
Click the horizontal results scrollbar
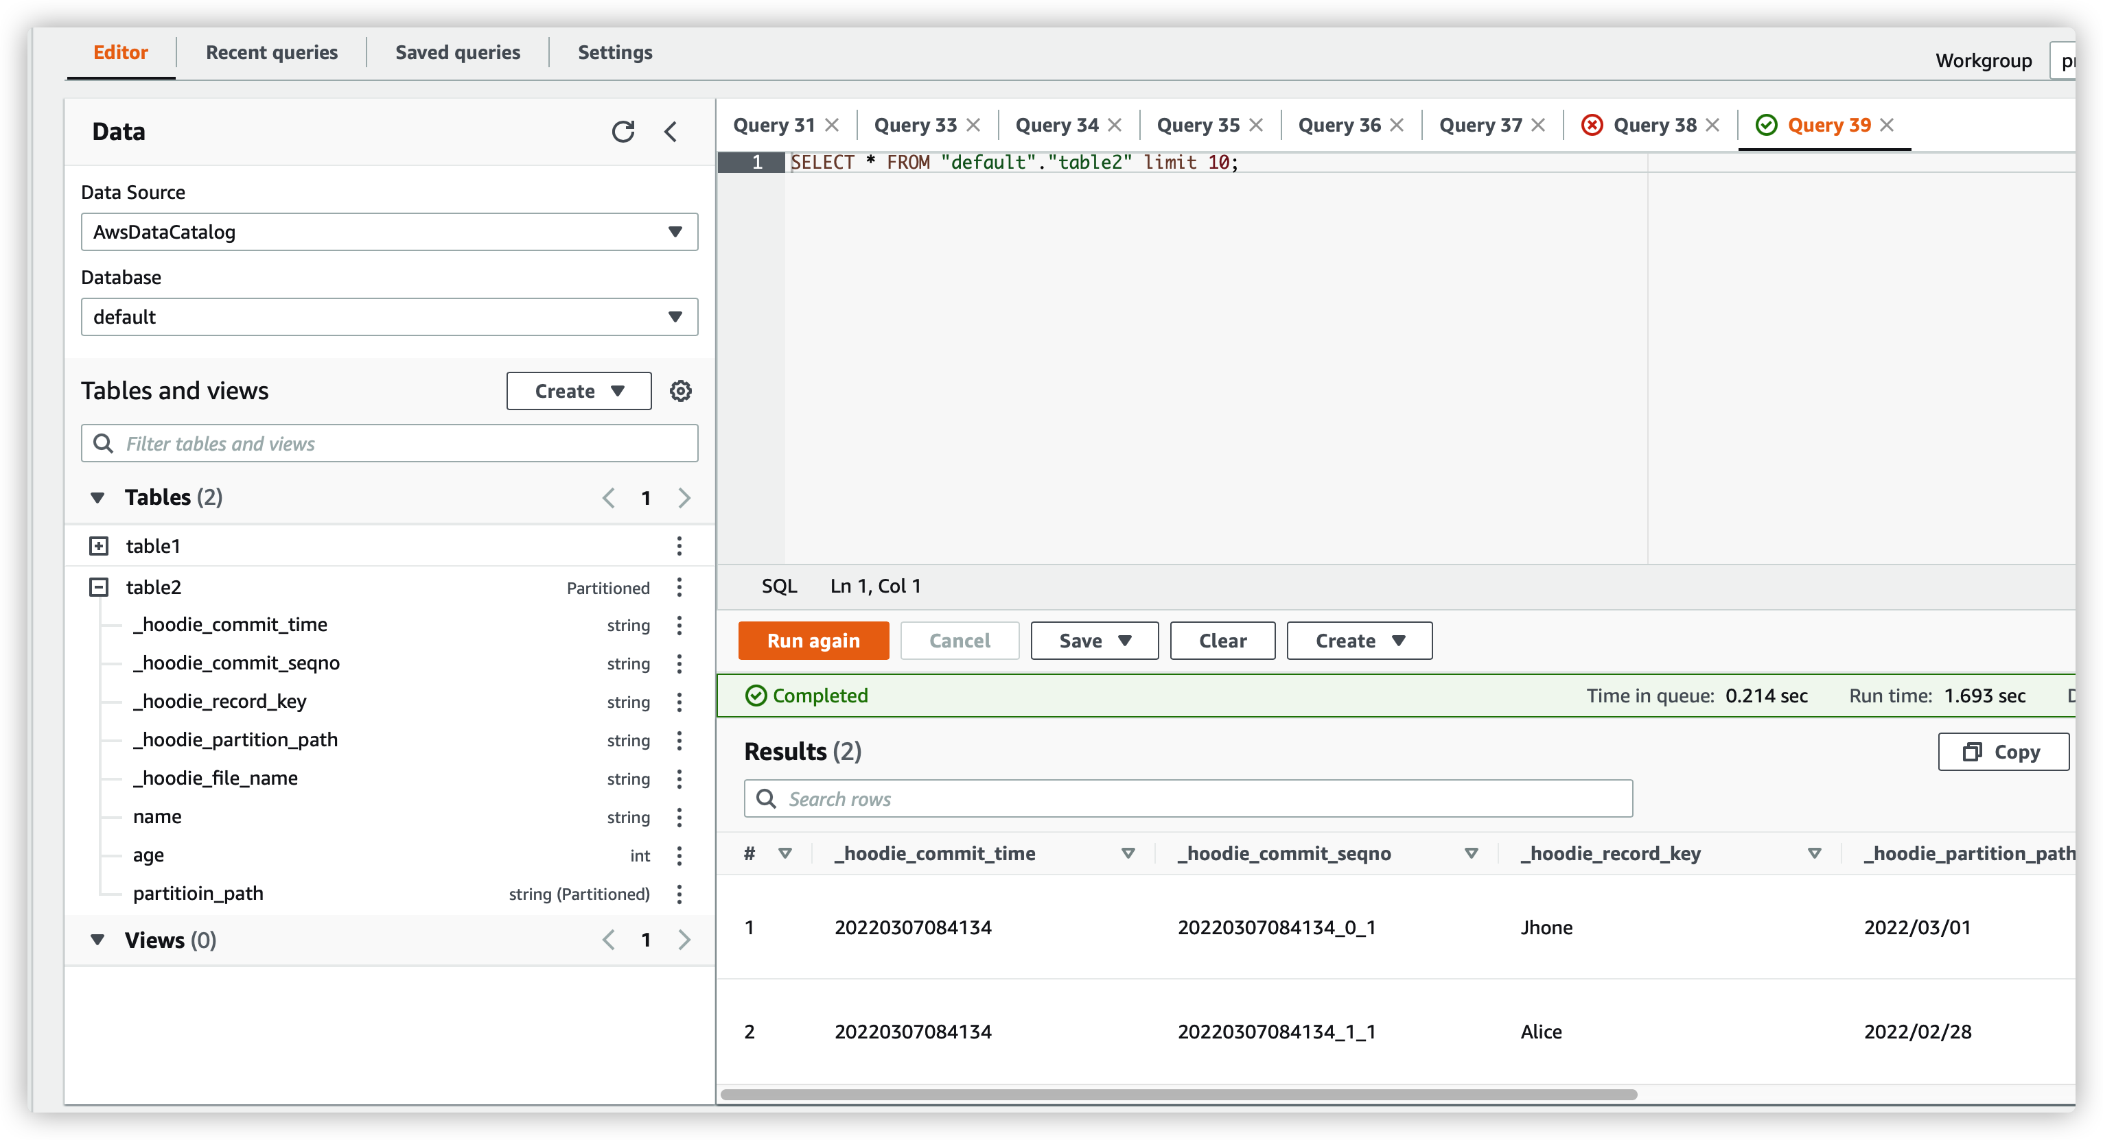1178,1094
